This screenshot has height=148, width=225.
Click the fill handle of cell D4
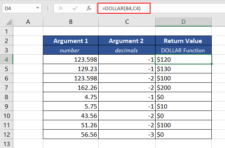tap(212, 64)
